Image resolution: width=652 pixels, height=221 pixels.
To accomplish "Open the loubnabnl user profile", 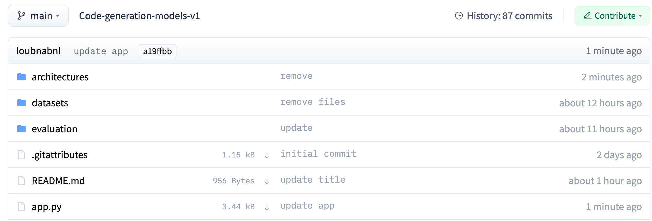I will tap(39, 51).
